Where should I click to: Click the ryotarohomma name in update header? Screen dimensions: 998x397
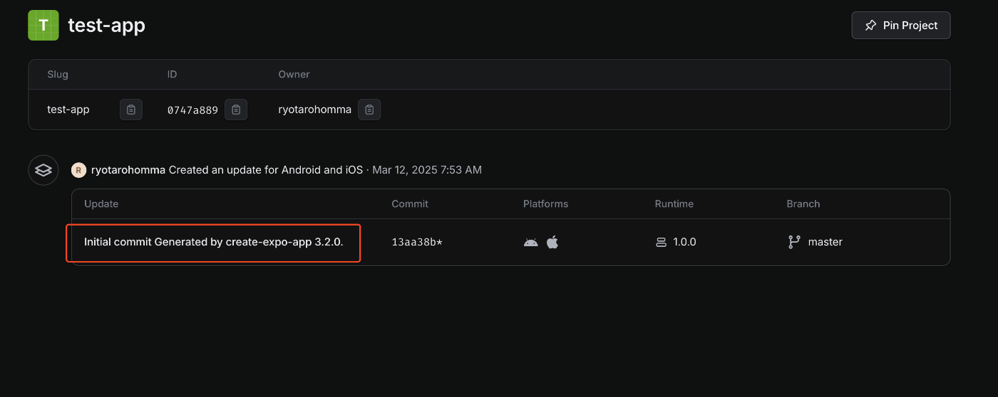[128, 170]
